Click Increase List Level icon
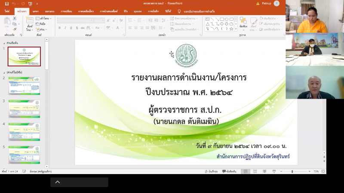Image resolution: width=344 pixels, height=193 pixels. point(156,20)
